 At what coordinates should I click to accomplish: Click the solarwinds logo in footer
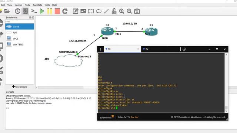[107, 117]
